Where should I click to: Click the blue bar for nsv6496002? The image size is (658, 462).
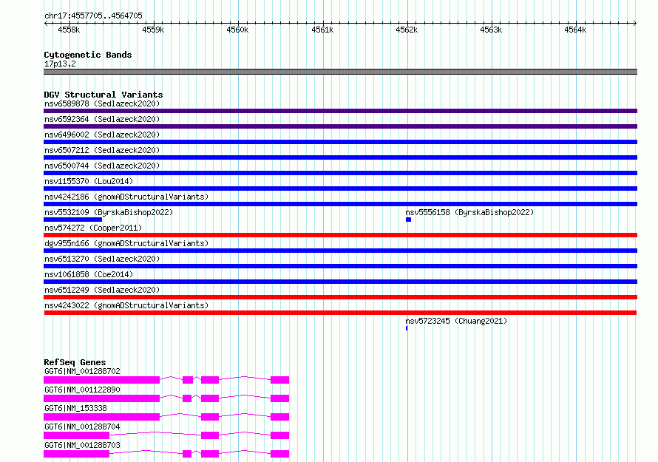(340, 142)
